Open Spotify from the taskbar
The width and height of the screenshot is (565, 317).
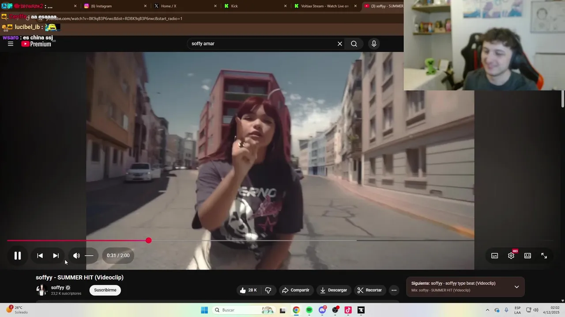309,310
